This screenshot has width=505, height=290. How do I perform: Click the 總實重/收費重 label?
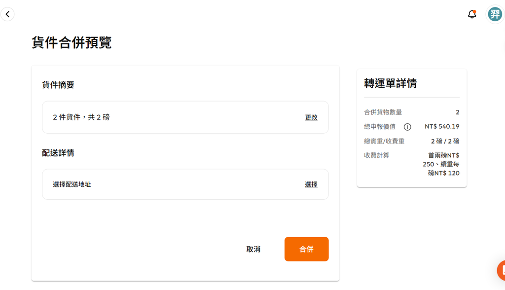pyautogui.click(x=384, y=141)
